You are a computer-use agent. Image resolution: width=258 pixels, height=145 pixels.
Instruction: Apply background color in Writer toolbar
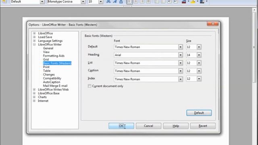202,2
